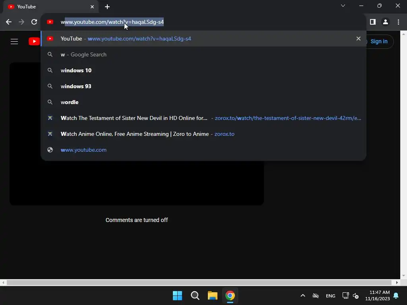Select the YouTube browser tab

(x=51, y=7)
